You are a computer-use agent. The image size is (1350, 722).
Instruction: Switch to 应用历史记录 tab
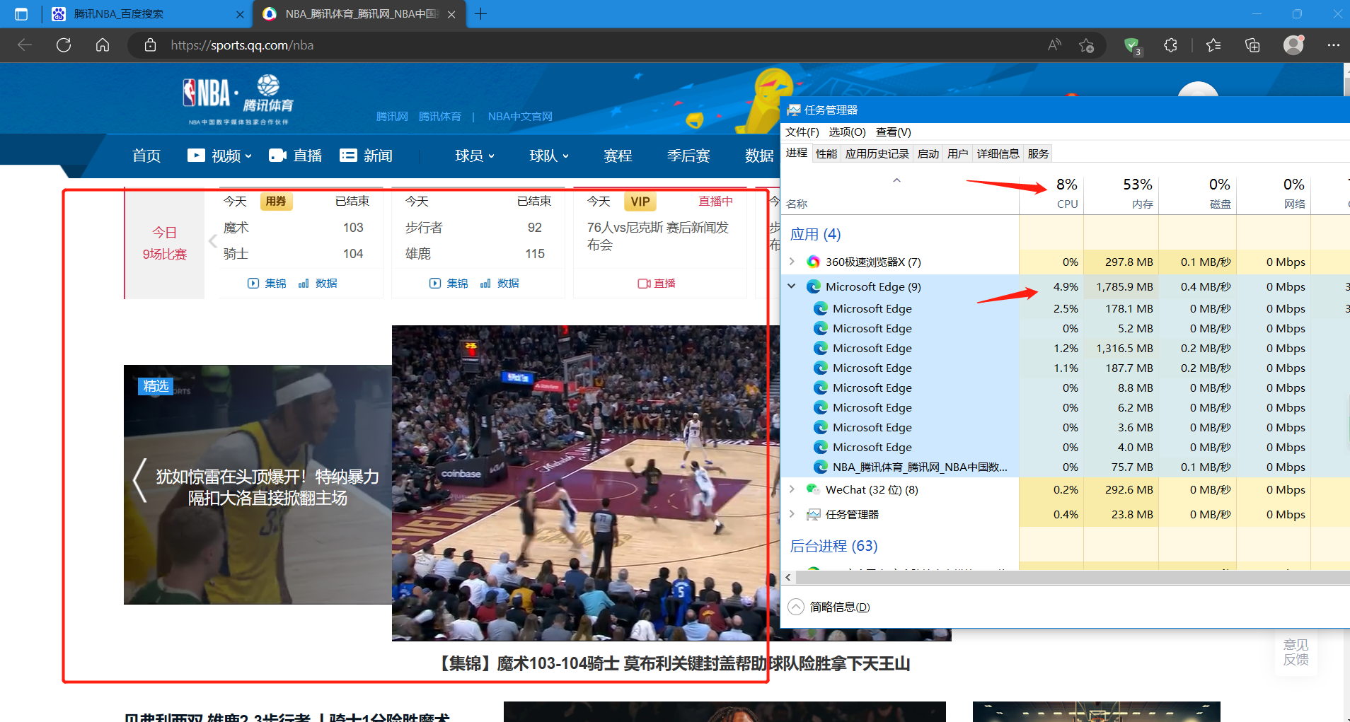[x=877, y=153]
